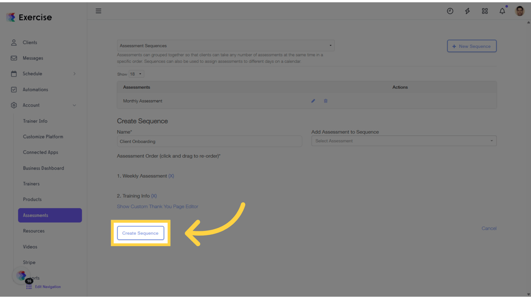Open the Select Assessment dropdown

click(x=404, y=141)
